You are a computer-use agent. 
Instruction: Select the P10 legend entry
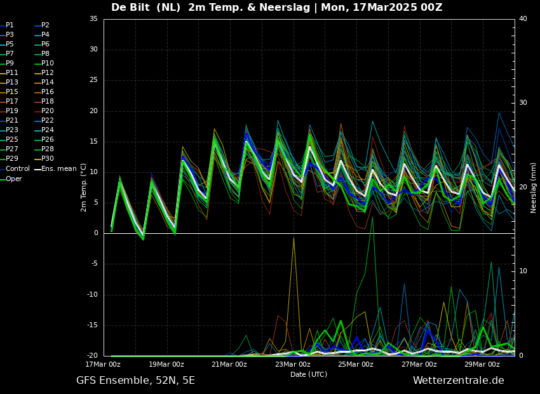48,64
